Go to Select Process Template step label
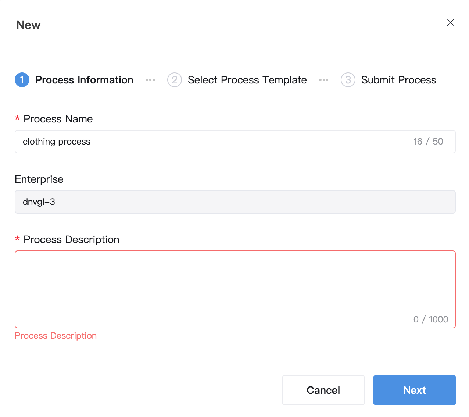This screenshot has height=417, width=469. click(x=247, y=80)
